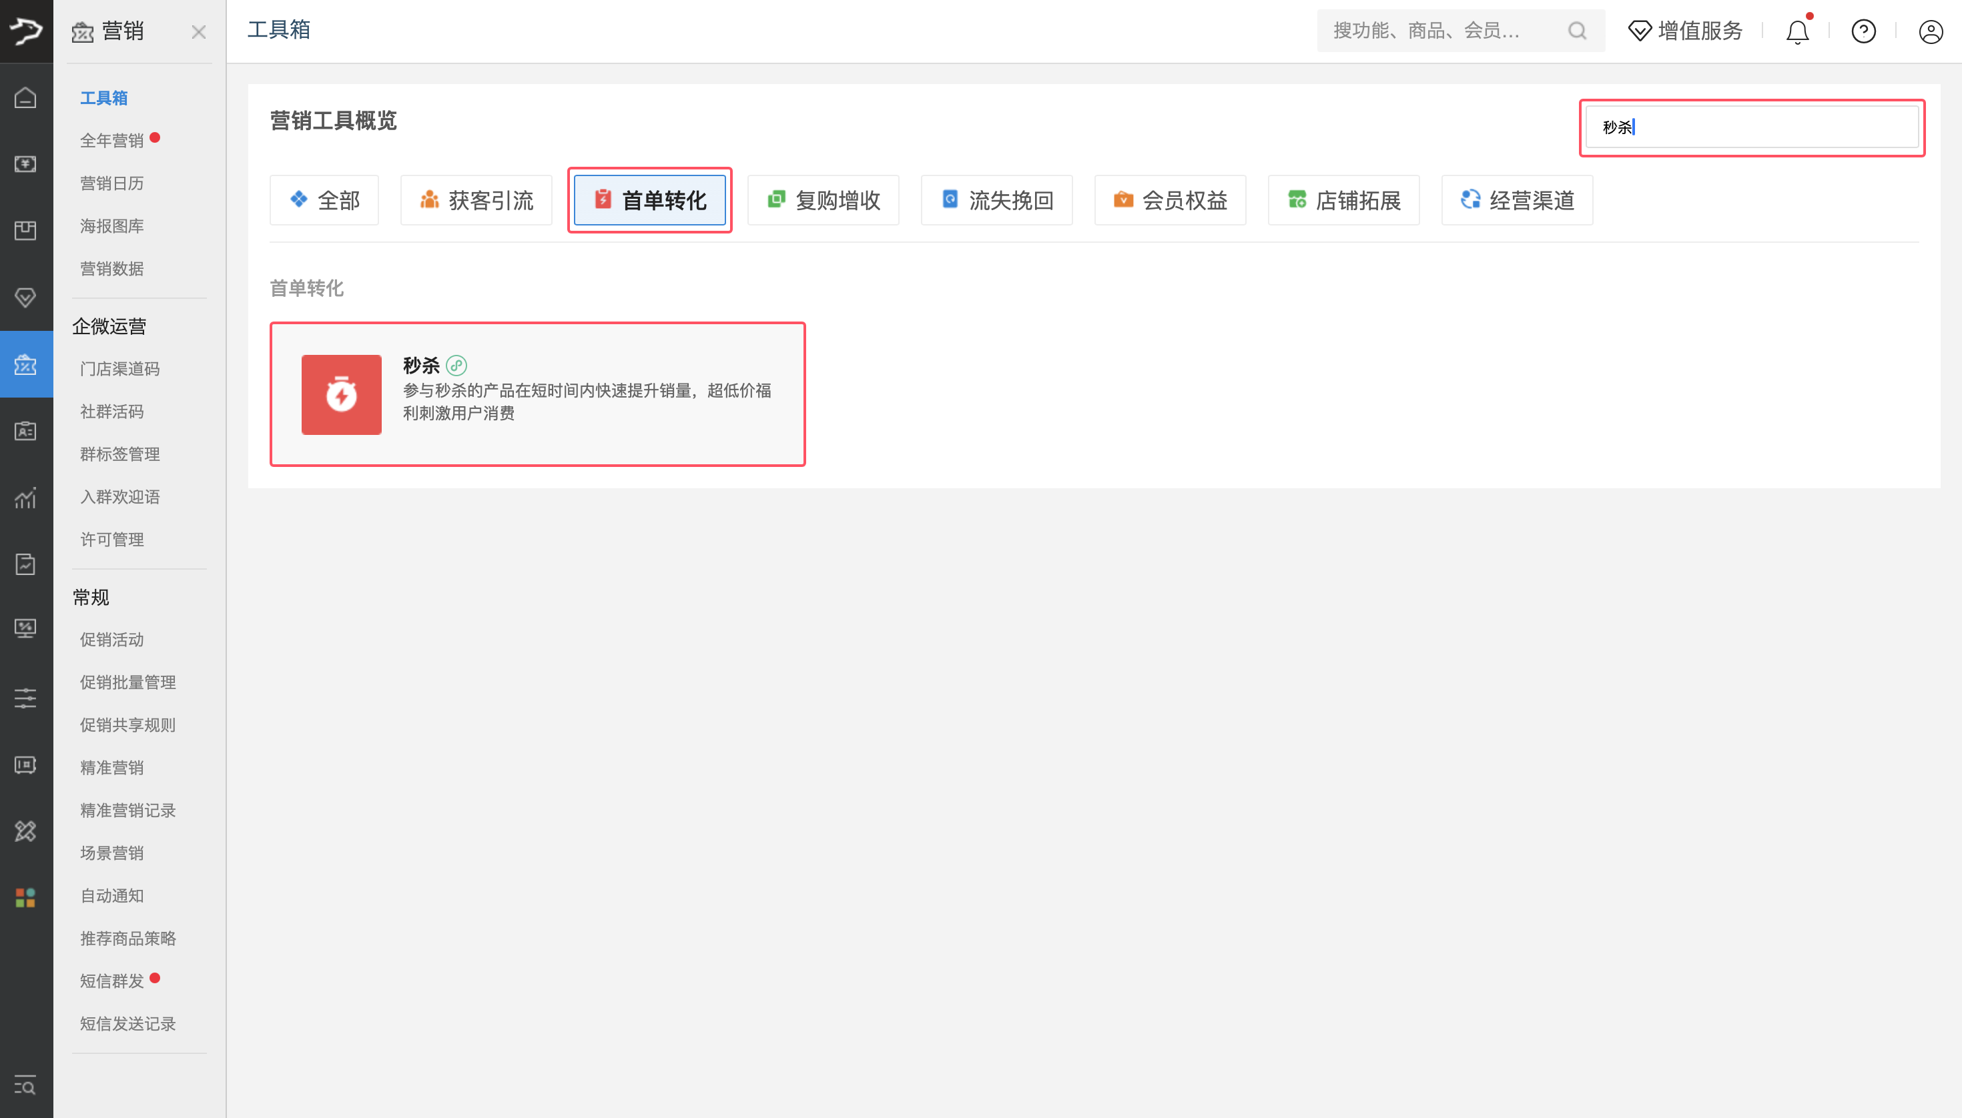The width and height of the screenshot is (1962, 1118).
Task: Open 营销数据 in the side menu
Action: pos(112,269)
